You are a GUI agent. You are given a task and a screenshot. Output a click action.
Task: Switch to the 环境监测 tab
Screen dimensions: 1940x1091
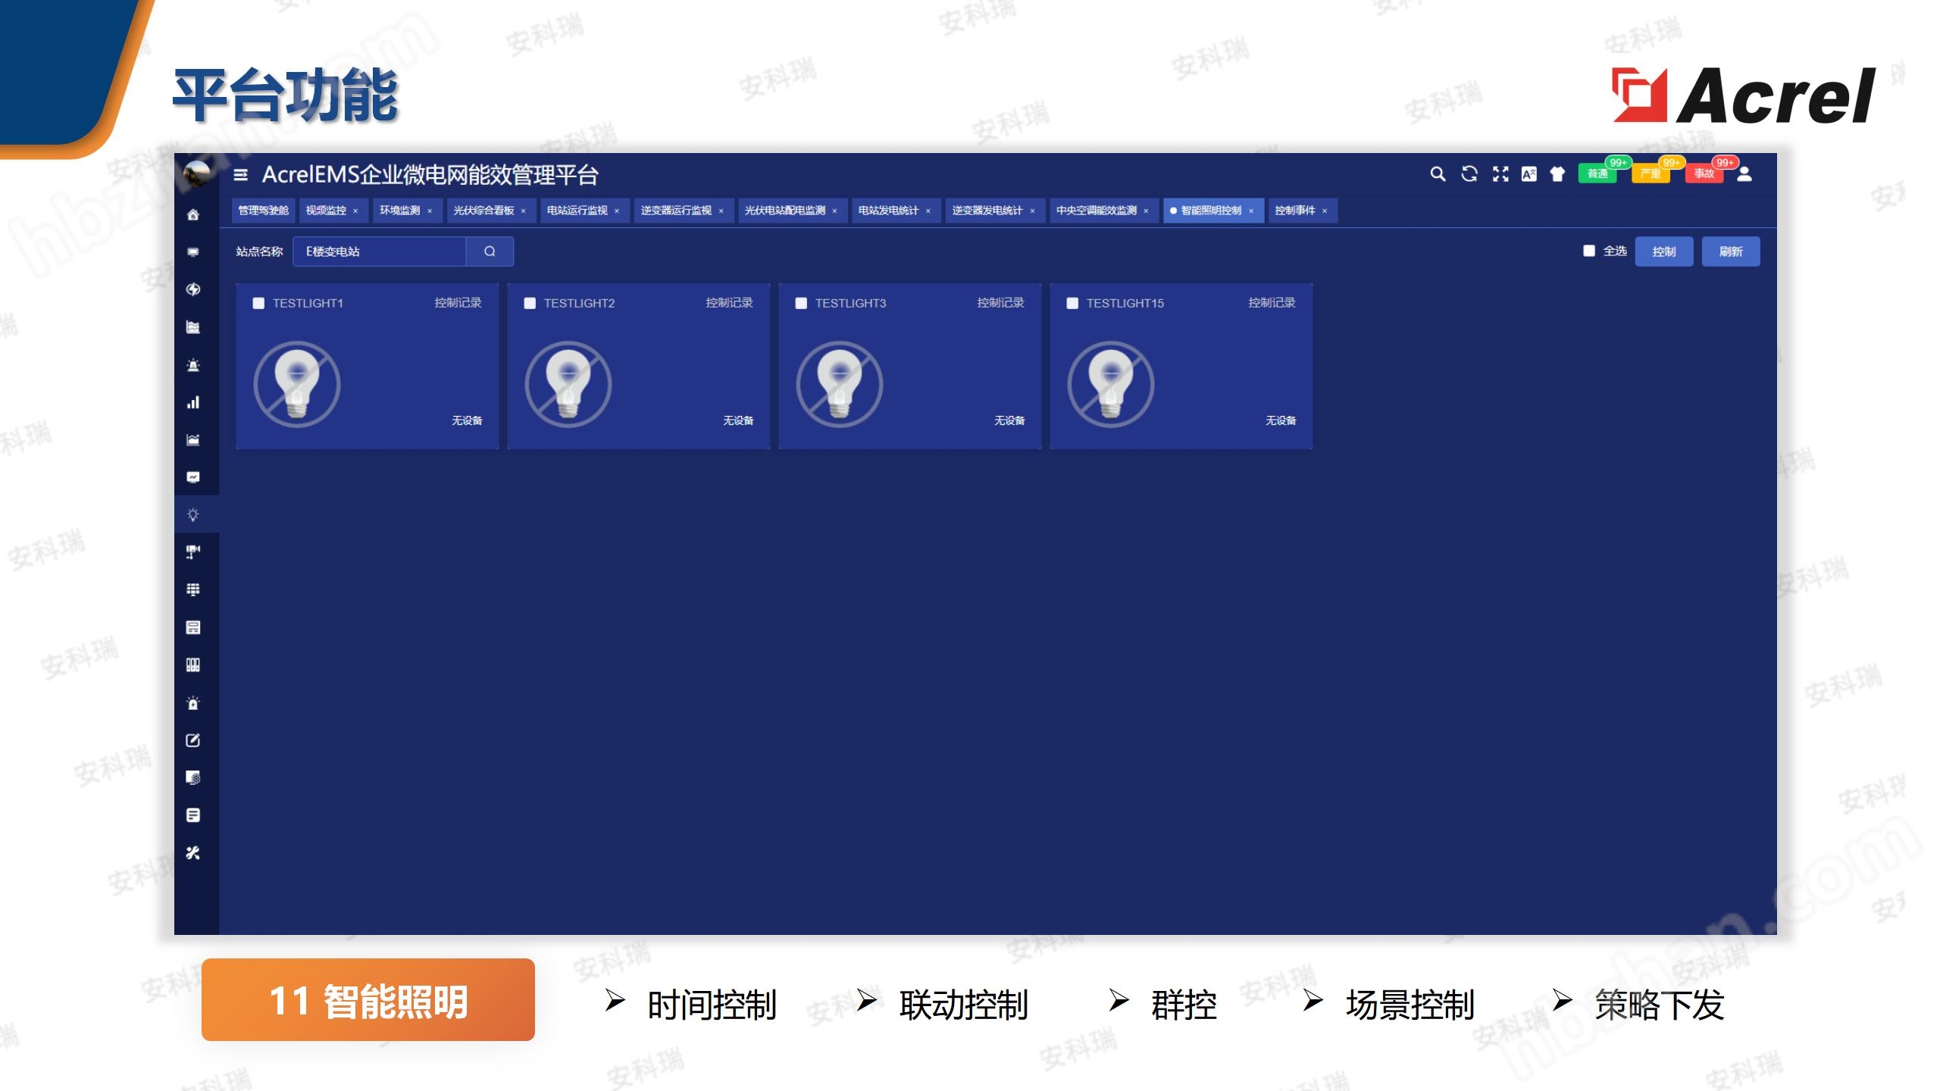point(399,211)
